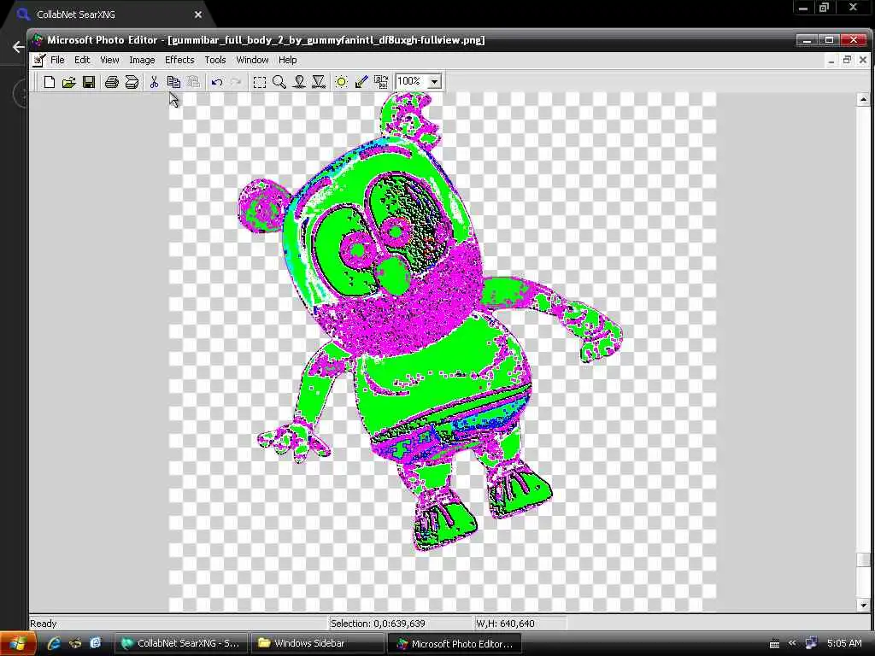Open the Edit menu

(x=82, y=60)
